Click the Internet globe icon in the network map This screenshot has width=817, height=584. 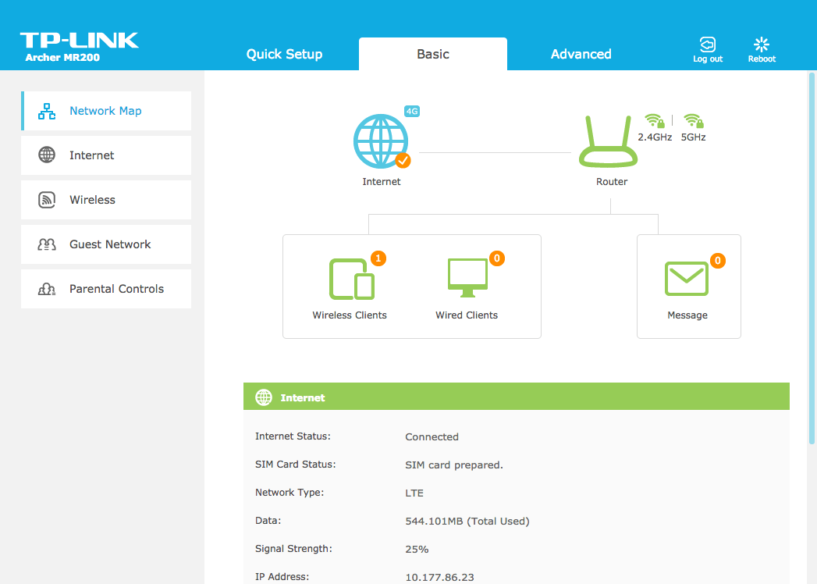point(381,141)
